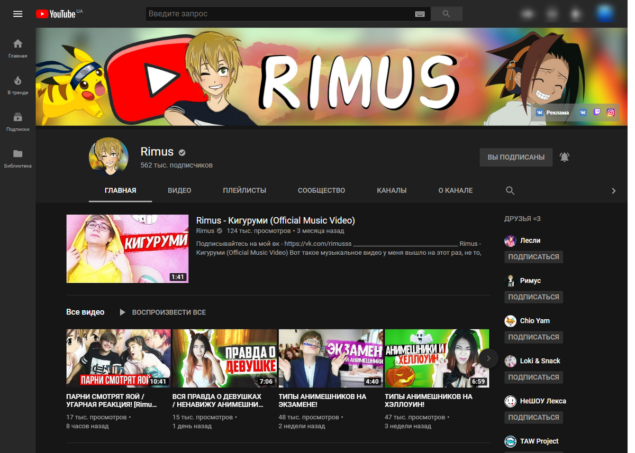Switch to the КАНАЛЫ tab
This screenshot has width=635, height=453.
[392, 190]
